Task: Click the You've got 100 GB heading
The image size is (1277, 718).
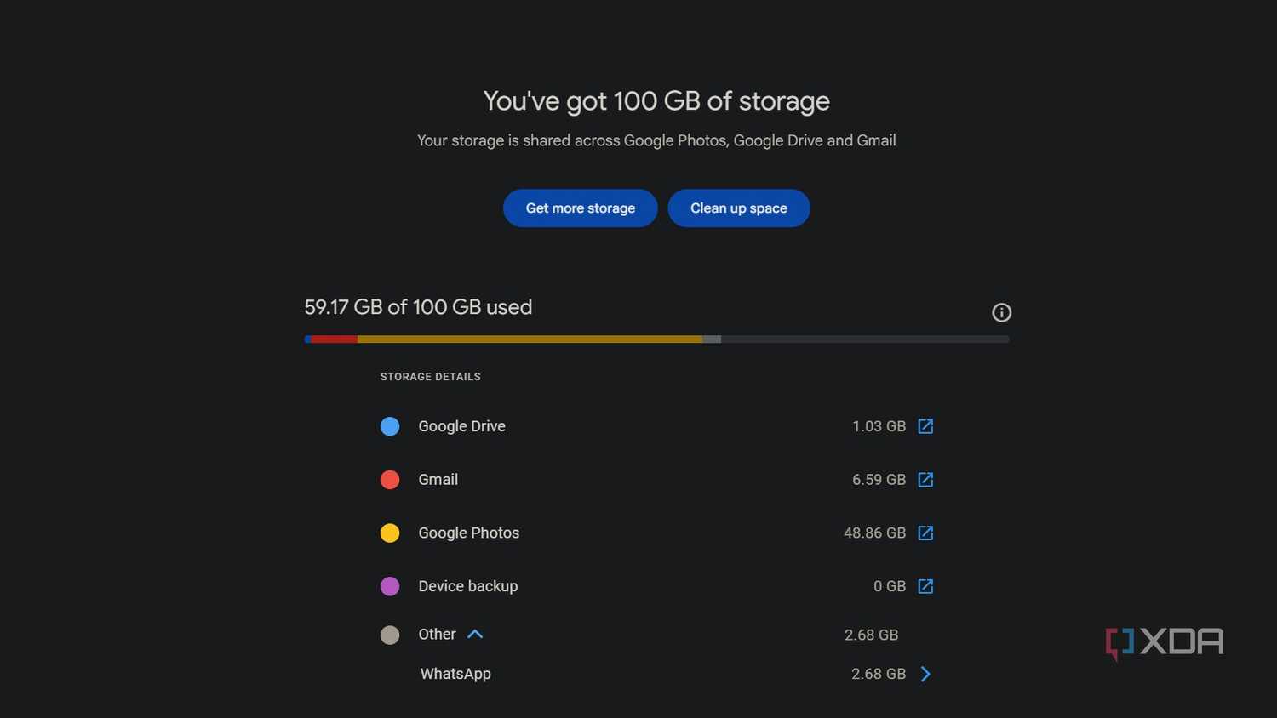Action: click(656, 101)
